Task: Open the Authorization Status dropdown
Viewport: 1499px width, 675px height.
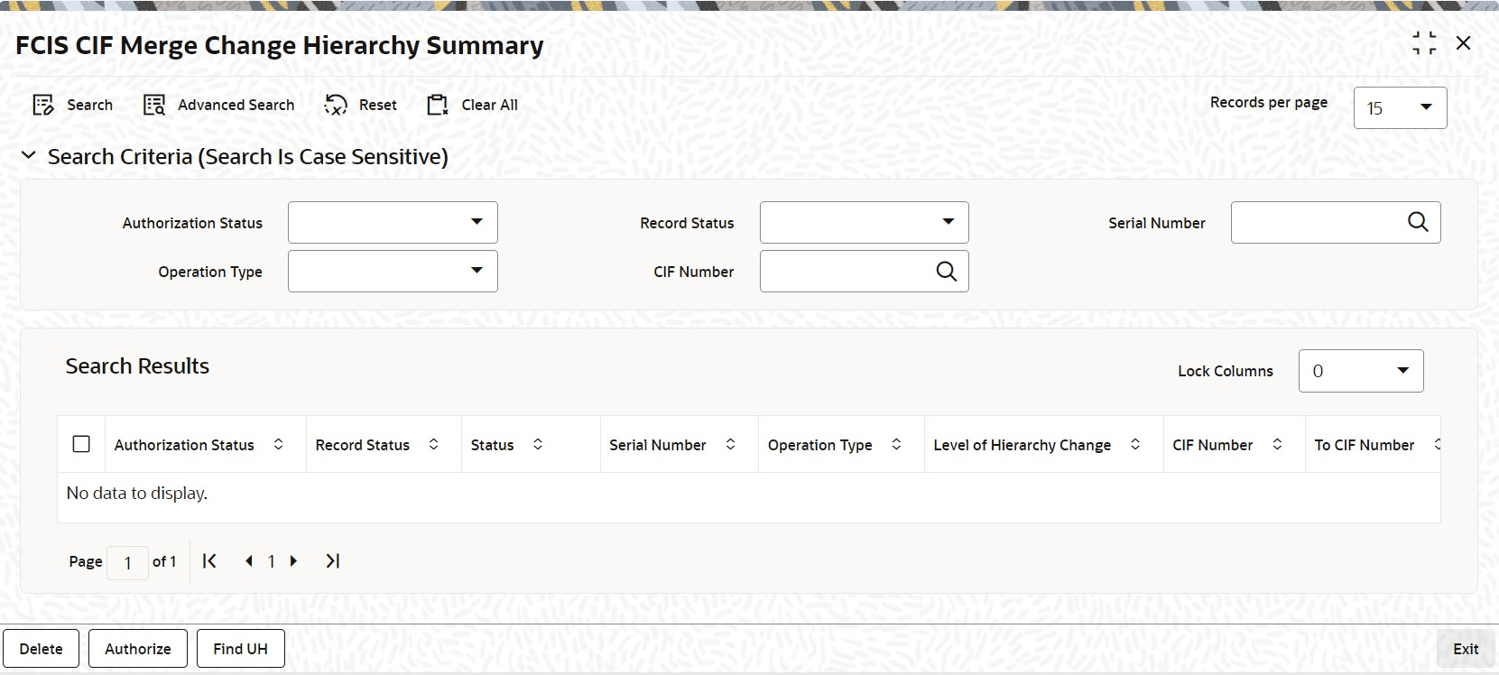Action: [x=393, y=222]
